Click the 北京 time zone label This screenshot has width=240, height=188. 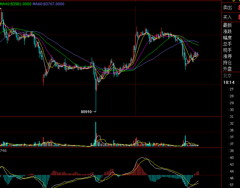pyautogui.click(x=227, y=76)
